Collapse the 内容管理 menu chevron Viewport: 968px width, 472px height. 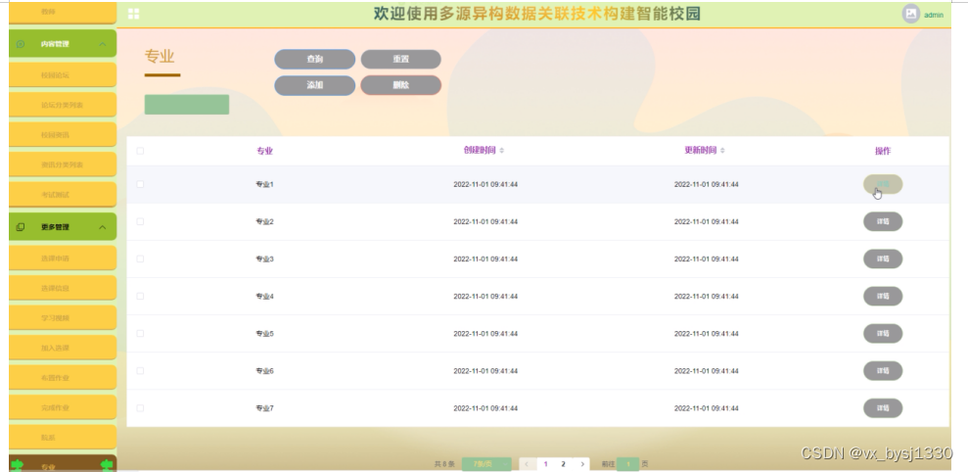103,44
